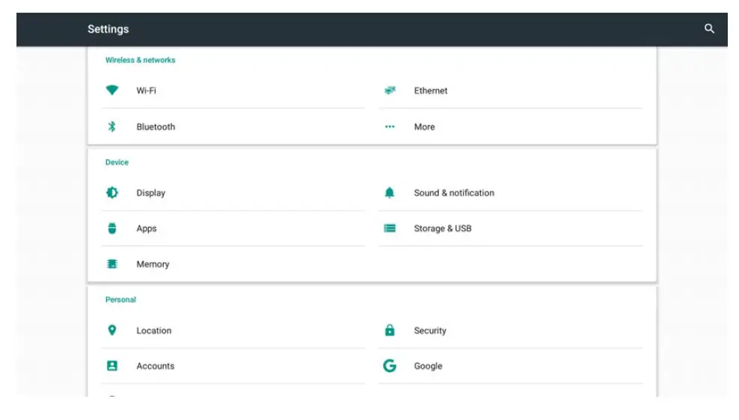Click the Accounts person icon
The height and width of the screenshot is (420, 739).
coord(112,366)
